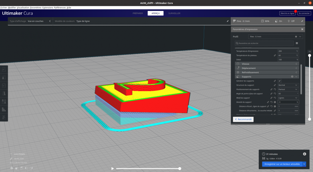This screenshot has height=172, width=313.
Task: Click bottom handle of layer slider
Action: point(310,119)
